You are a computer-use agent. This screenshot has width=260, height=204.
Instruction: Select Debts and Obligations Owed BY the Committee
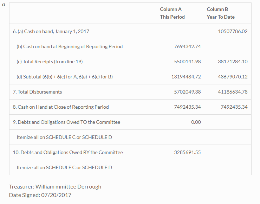(x=68, y=152)
